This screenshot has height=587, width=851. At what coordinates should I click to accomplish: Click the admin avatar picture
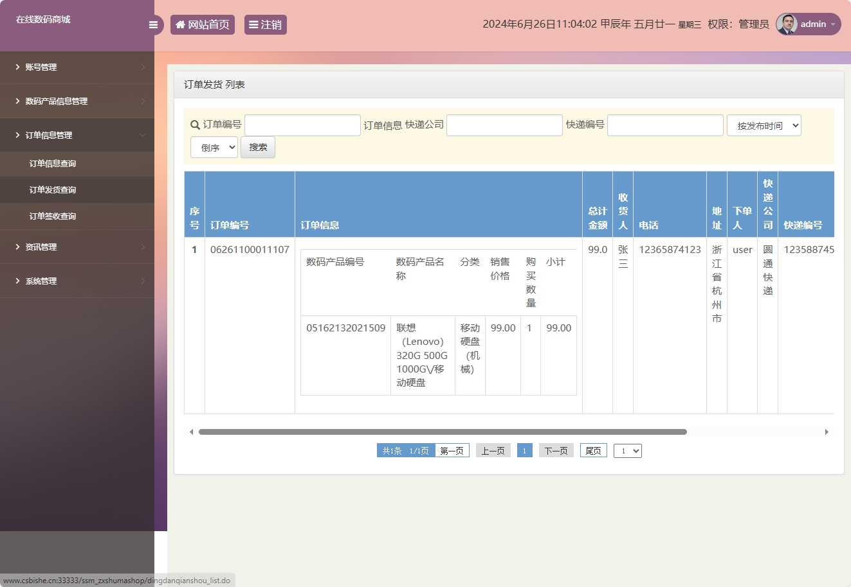pos(789,24)
